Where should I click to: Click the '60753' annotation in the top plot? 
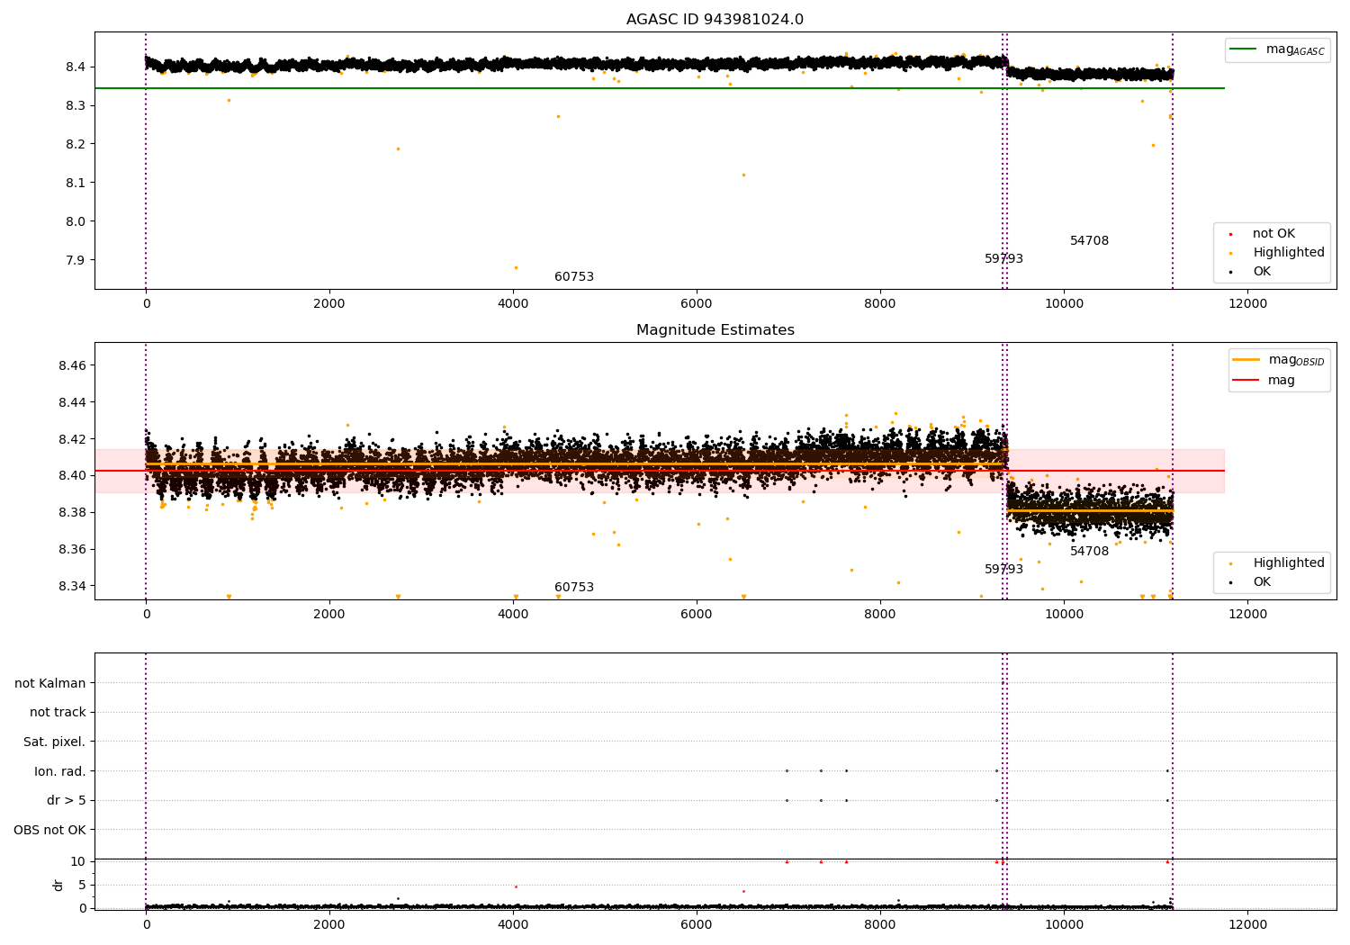[x=574, y=277]
